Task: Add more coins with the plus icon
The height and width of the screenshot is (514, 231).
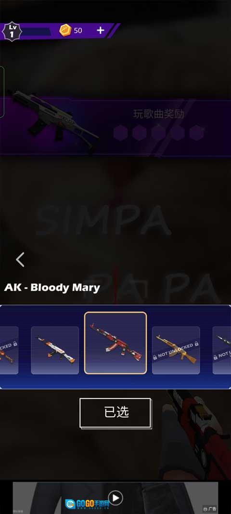Action: click(x=100, y=30)
